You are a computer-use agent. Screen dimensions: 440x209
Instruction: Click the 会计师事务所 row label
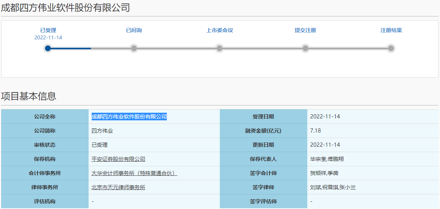click(44, 173)
